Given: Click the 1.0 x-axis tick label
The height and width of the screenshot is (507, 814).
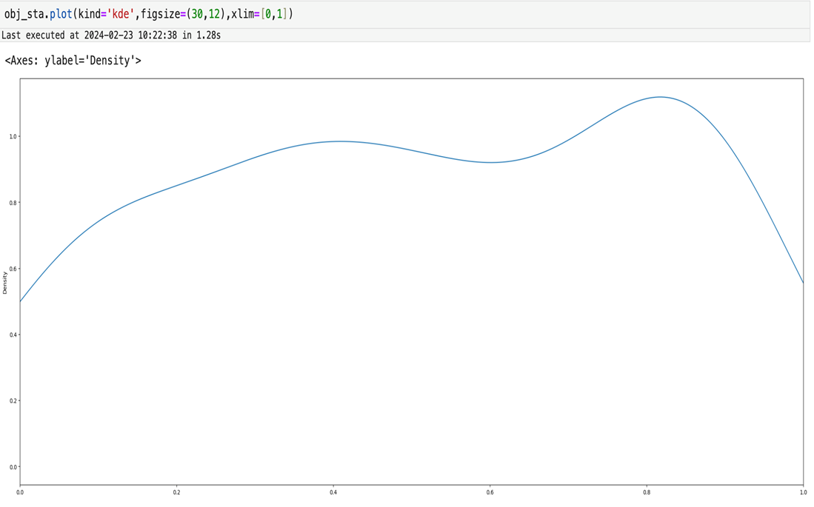Looking at the screenshot, I should tap(803, 492).
